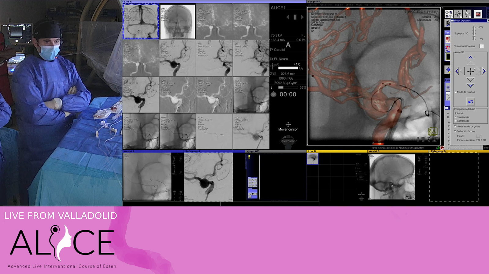This screenshot has height=274, width=489.
Task: Rotate 3D view with far-left blue arrow
Action: [x=457, y=71]
